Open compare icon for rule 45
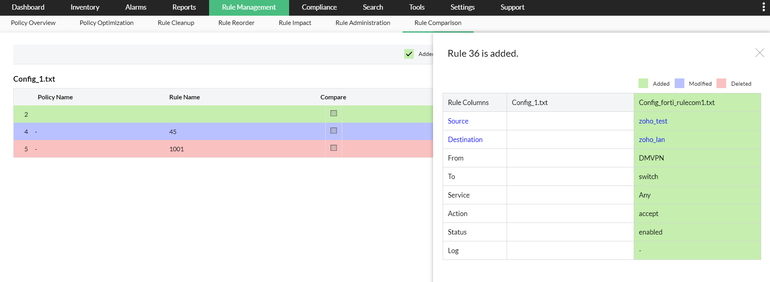The width and height of the screenshot is (770, 282). pyautogui.click(x=333, y=131)
